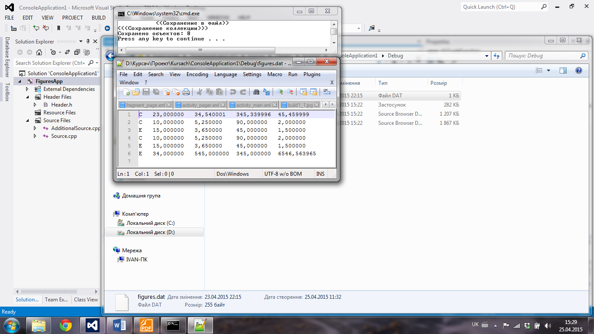Image resolution: width=594 pixels, height=334 pixels.
Task: Click Paste icon in Notepad++ toolbar
Action: point(220,92)
